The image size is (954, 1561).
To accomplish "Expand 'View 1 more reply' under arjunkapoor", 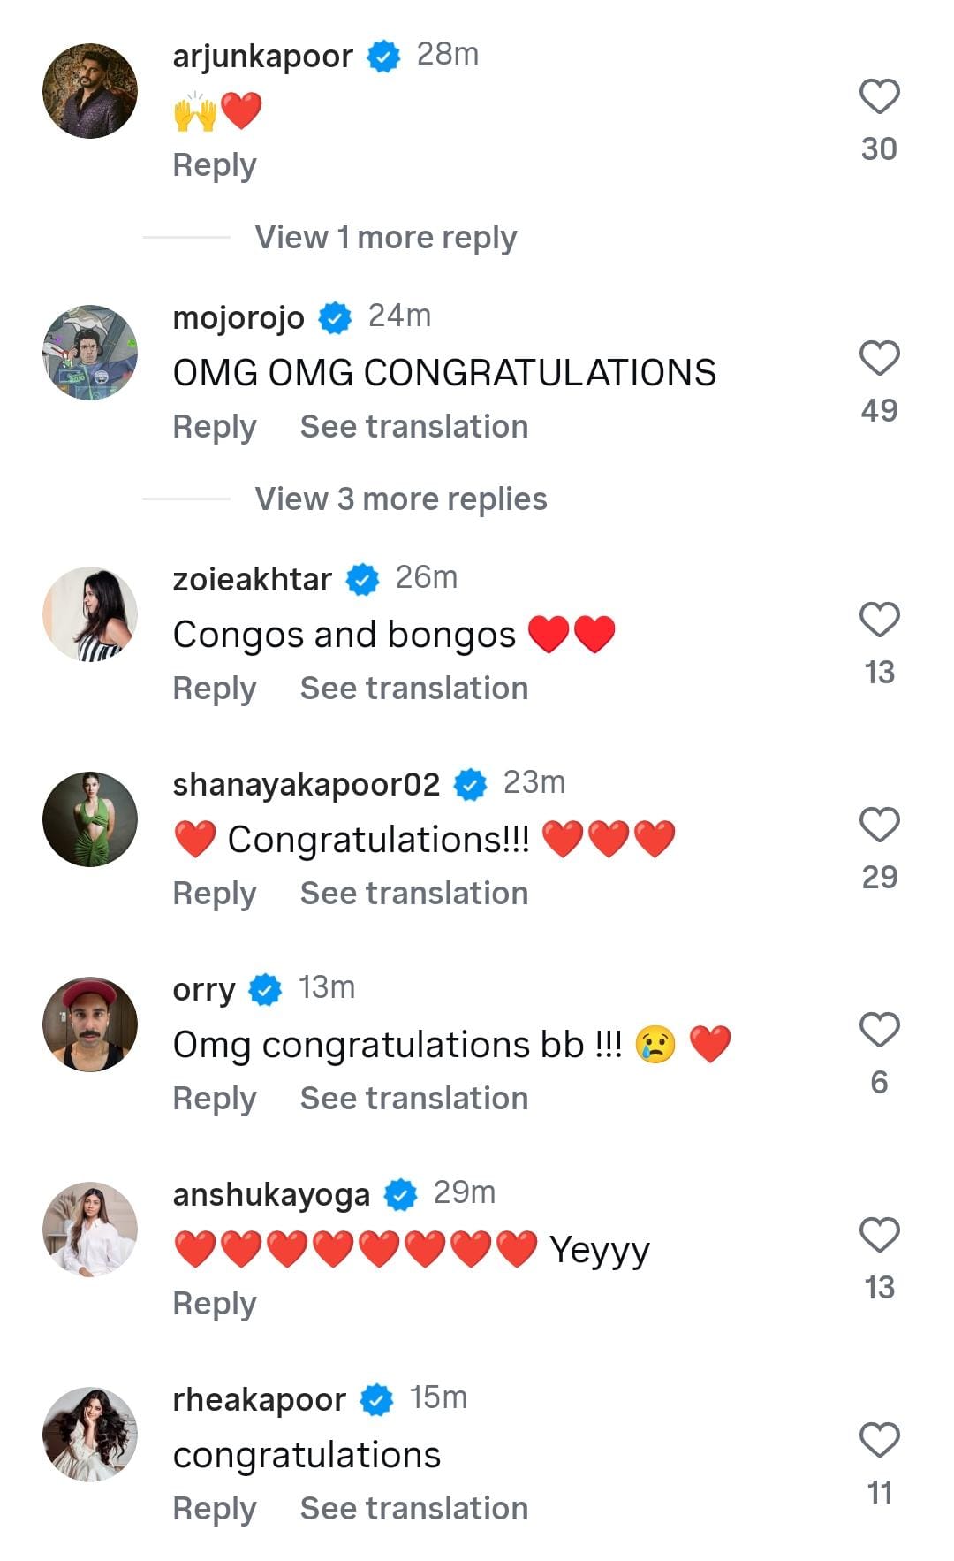I will (x=385, y=237).
